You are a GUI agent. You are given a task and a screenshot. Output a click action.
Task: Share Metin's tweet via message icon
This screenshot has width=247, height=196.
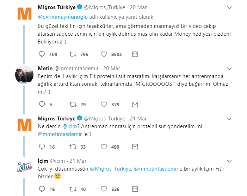tap(135, 104)
